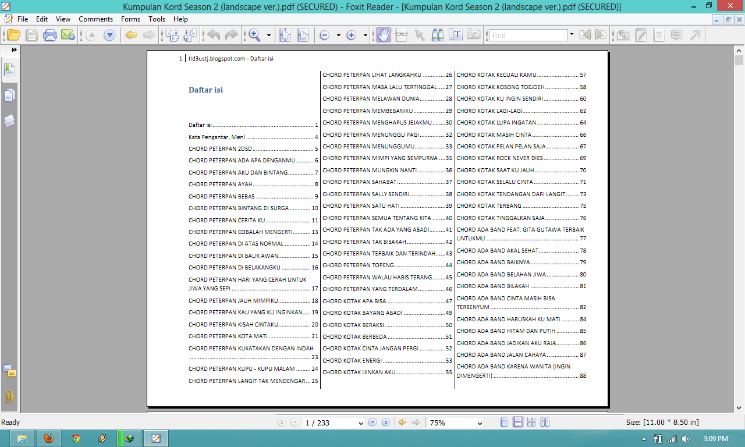The height and width of the screenshot is (447, 745).
Task: Choose the Snapshot camera tool
Action: click(x=474, y=36)
